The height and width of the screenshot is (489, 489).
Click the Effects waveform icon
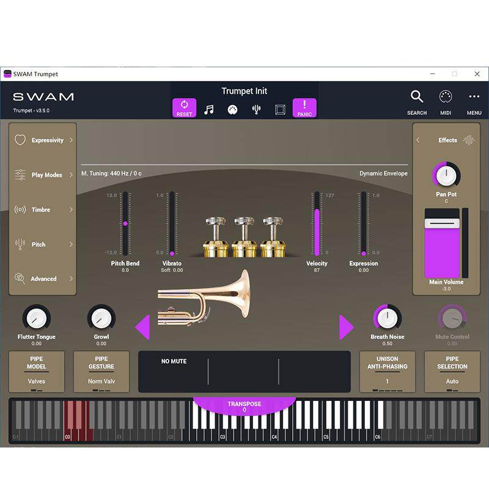[469, 140]
